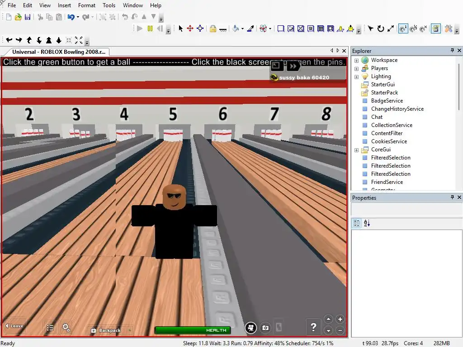463x347 pixels.
Task: Zoom to extents with expanding arrows icon
Action: [x=79, y=40]
